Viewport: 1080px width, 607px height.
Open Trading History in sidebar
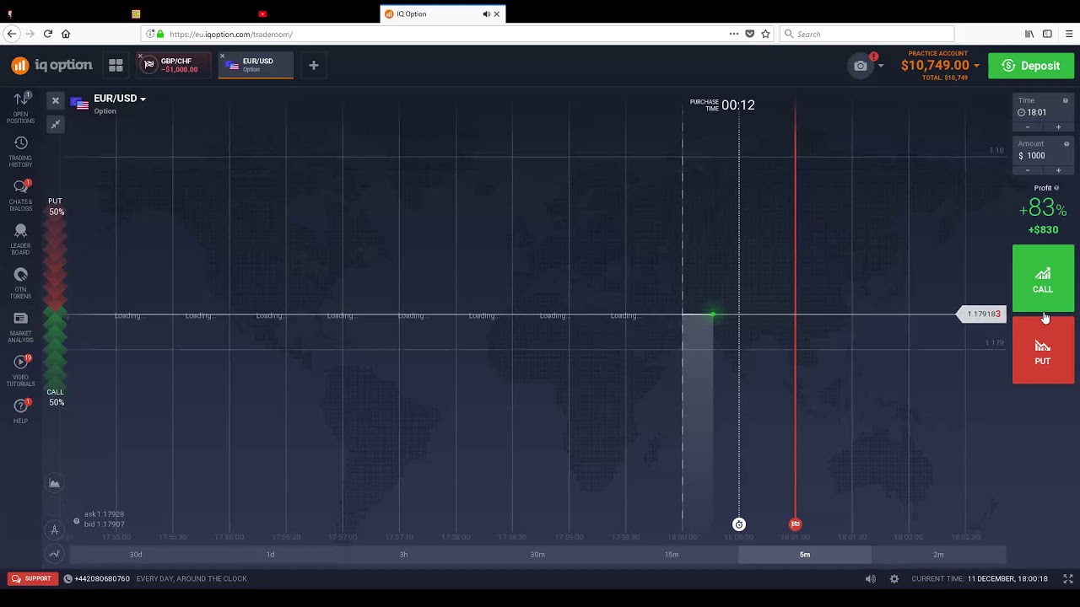pos(21,152)
